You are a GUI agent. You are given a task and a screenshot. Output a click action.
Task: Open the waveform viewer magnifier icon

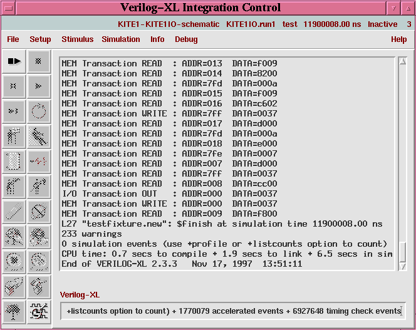(x=39, y=311)
